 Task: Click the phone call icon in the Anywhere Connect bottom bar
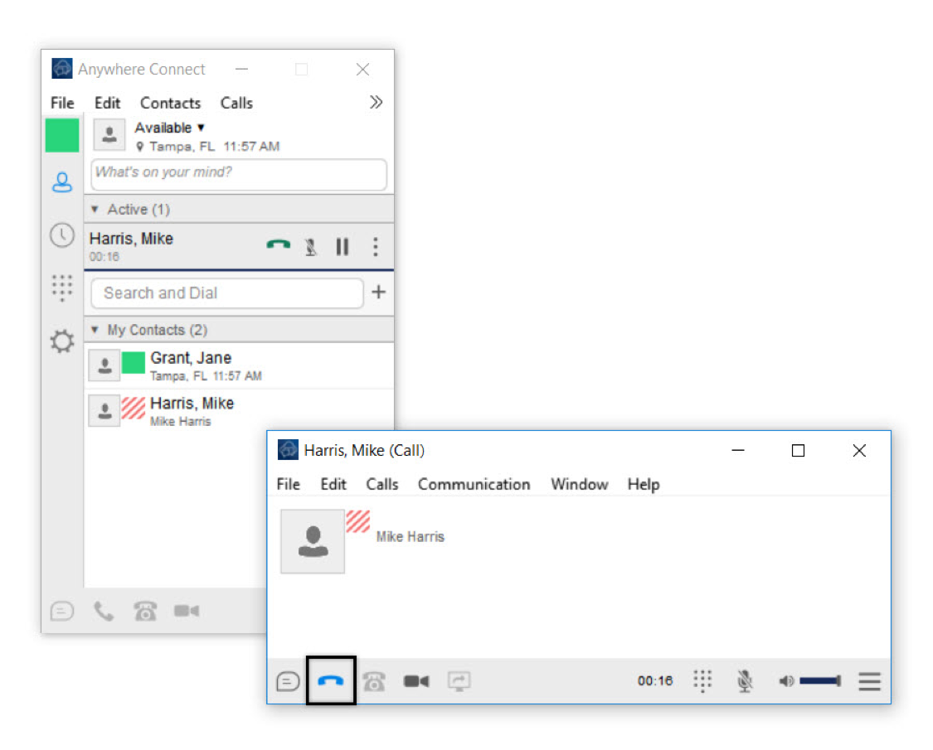click(x=104, y=611)
